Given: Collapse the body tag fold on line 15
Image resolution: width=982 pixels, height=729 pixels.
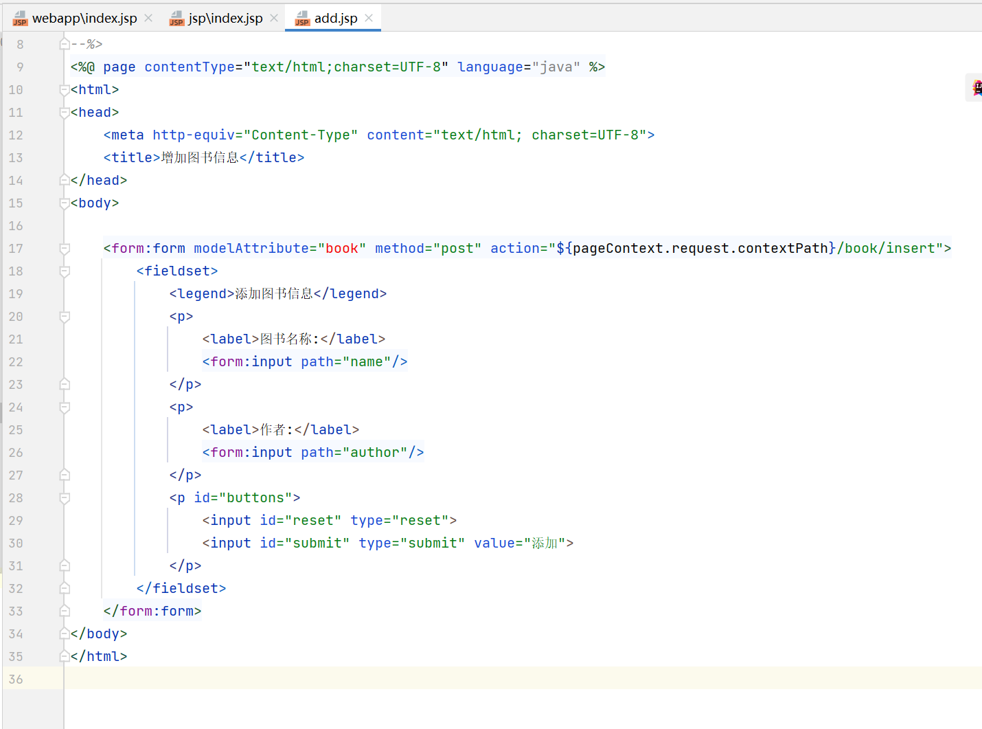Looking at the screenshot, I should click(x=65, y=203).
